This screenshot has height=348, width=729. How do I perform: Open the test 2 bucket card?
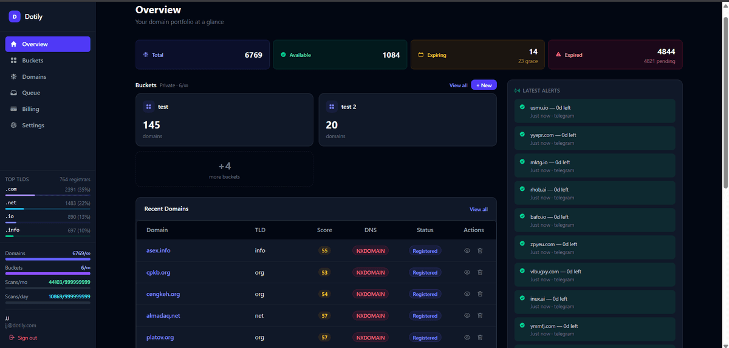[408, 119]
